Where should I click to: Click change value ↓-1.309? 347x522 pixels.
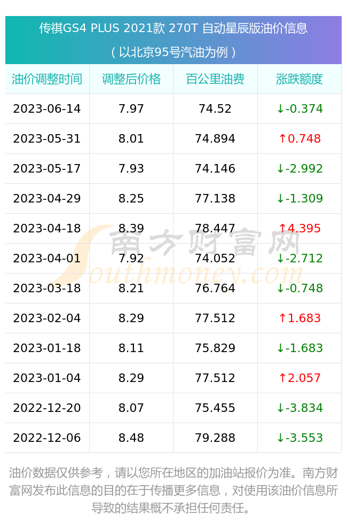(x=299, y=198)
